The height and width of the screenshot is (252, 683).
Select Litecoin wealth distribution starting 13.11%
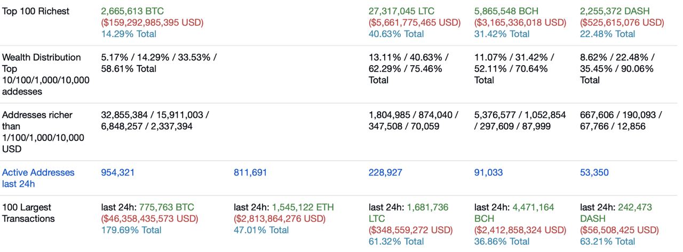coord(409,68)
